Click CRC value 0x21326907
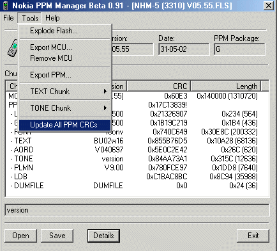277x251 pixels. 168,114
